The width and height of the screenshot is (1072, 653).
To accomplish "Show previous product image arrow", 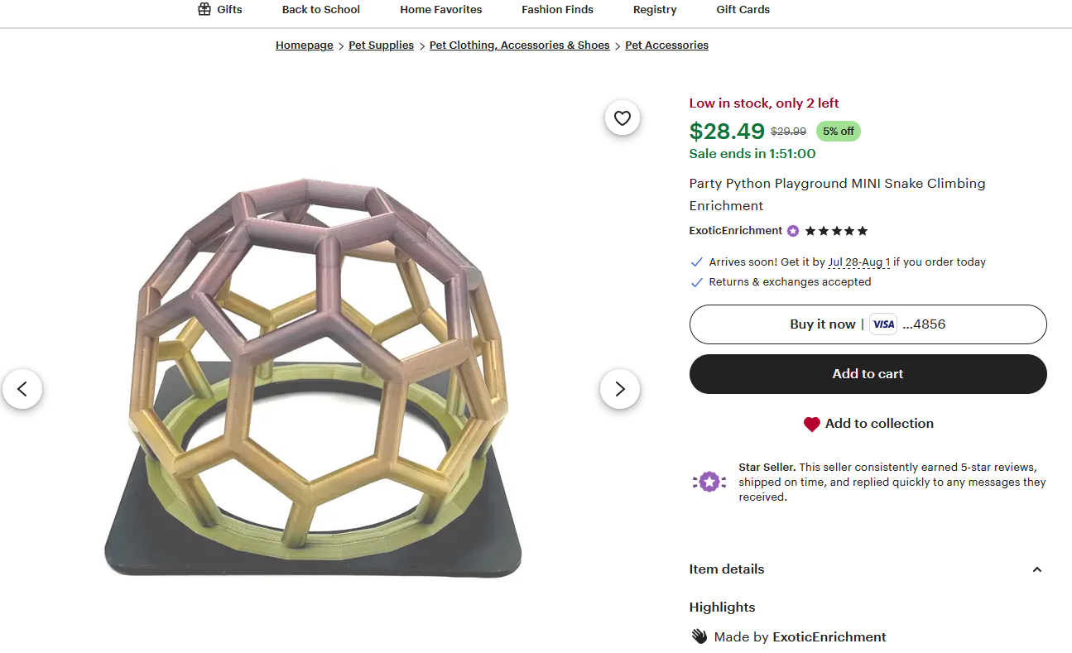I will click(x=22, y=389).
